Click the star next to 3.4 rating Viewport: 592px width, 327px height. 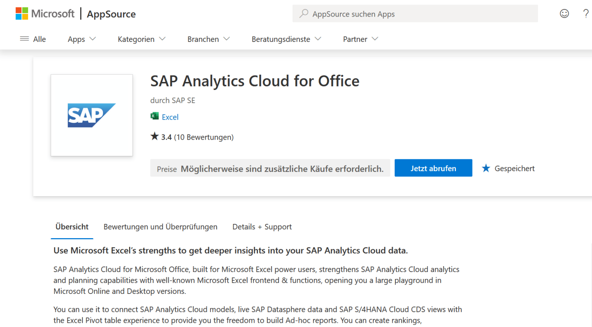pyautogui.click(x=155, y=136)
